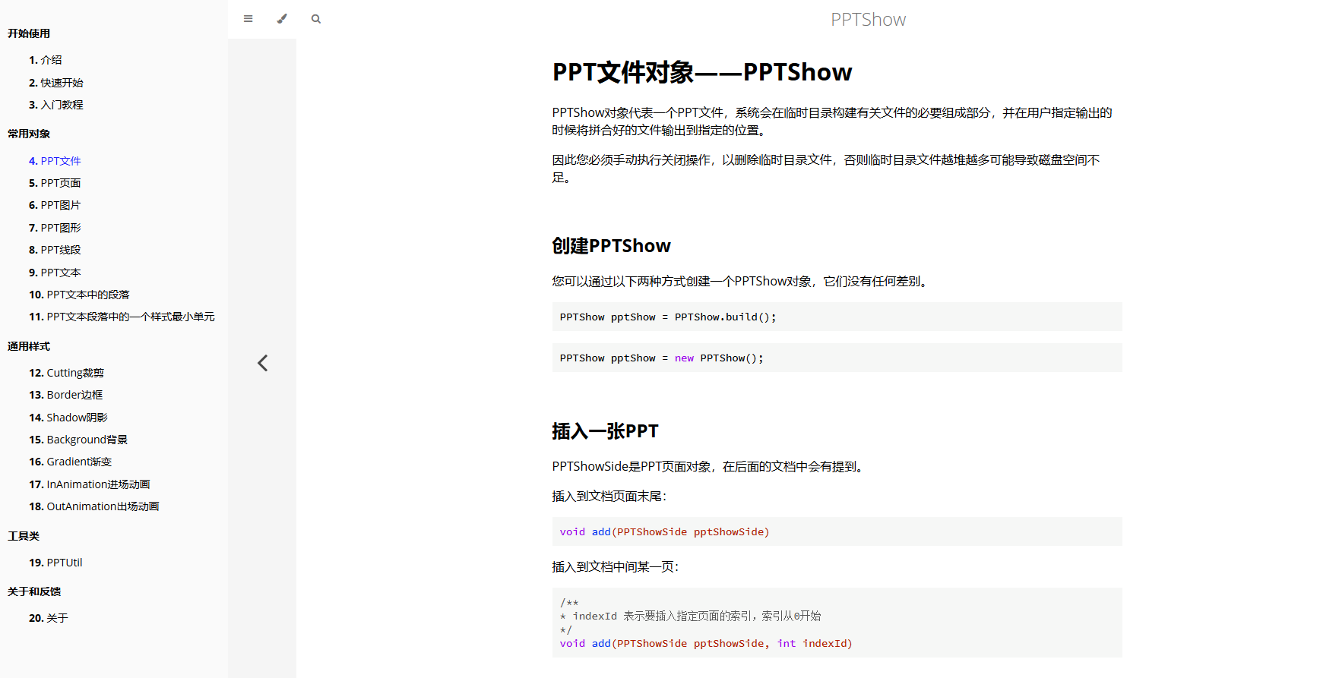Click the 插入一张PPT section heading
Image resolution: width=1320 pixels, height=678 pixels.
(x=605, y=431)
